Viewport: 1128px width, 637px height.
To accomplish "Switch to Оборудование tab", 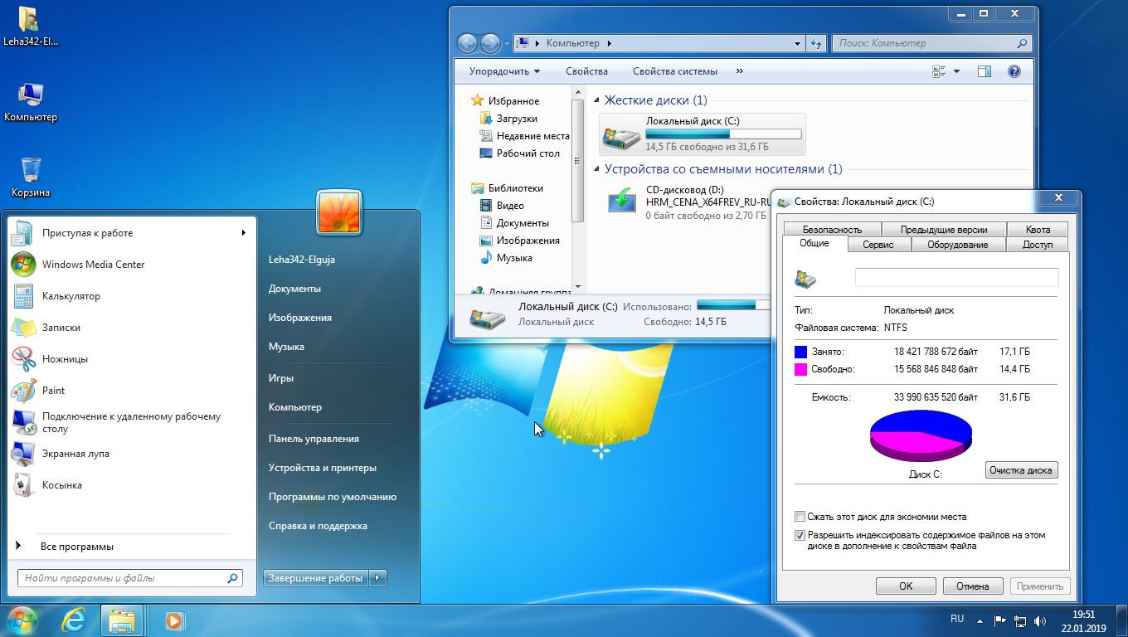I will [958, 245].
